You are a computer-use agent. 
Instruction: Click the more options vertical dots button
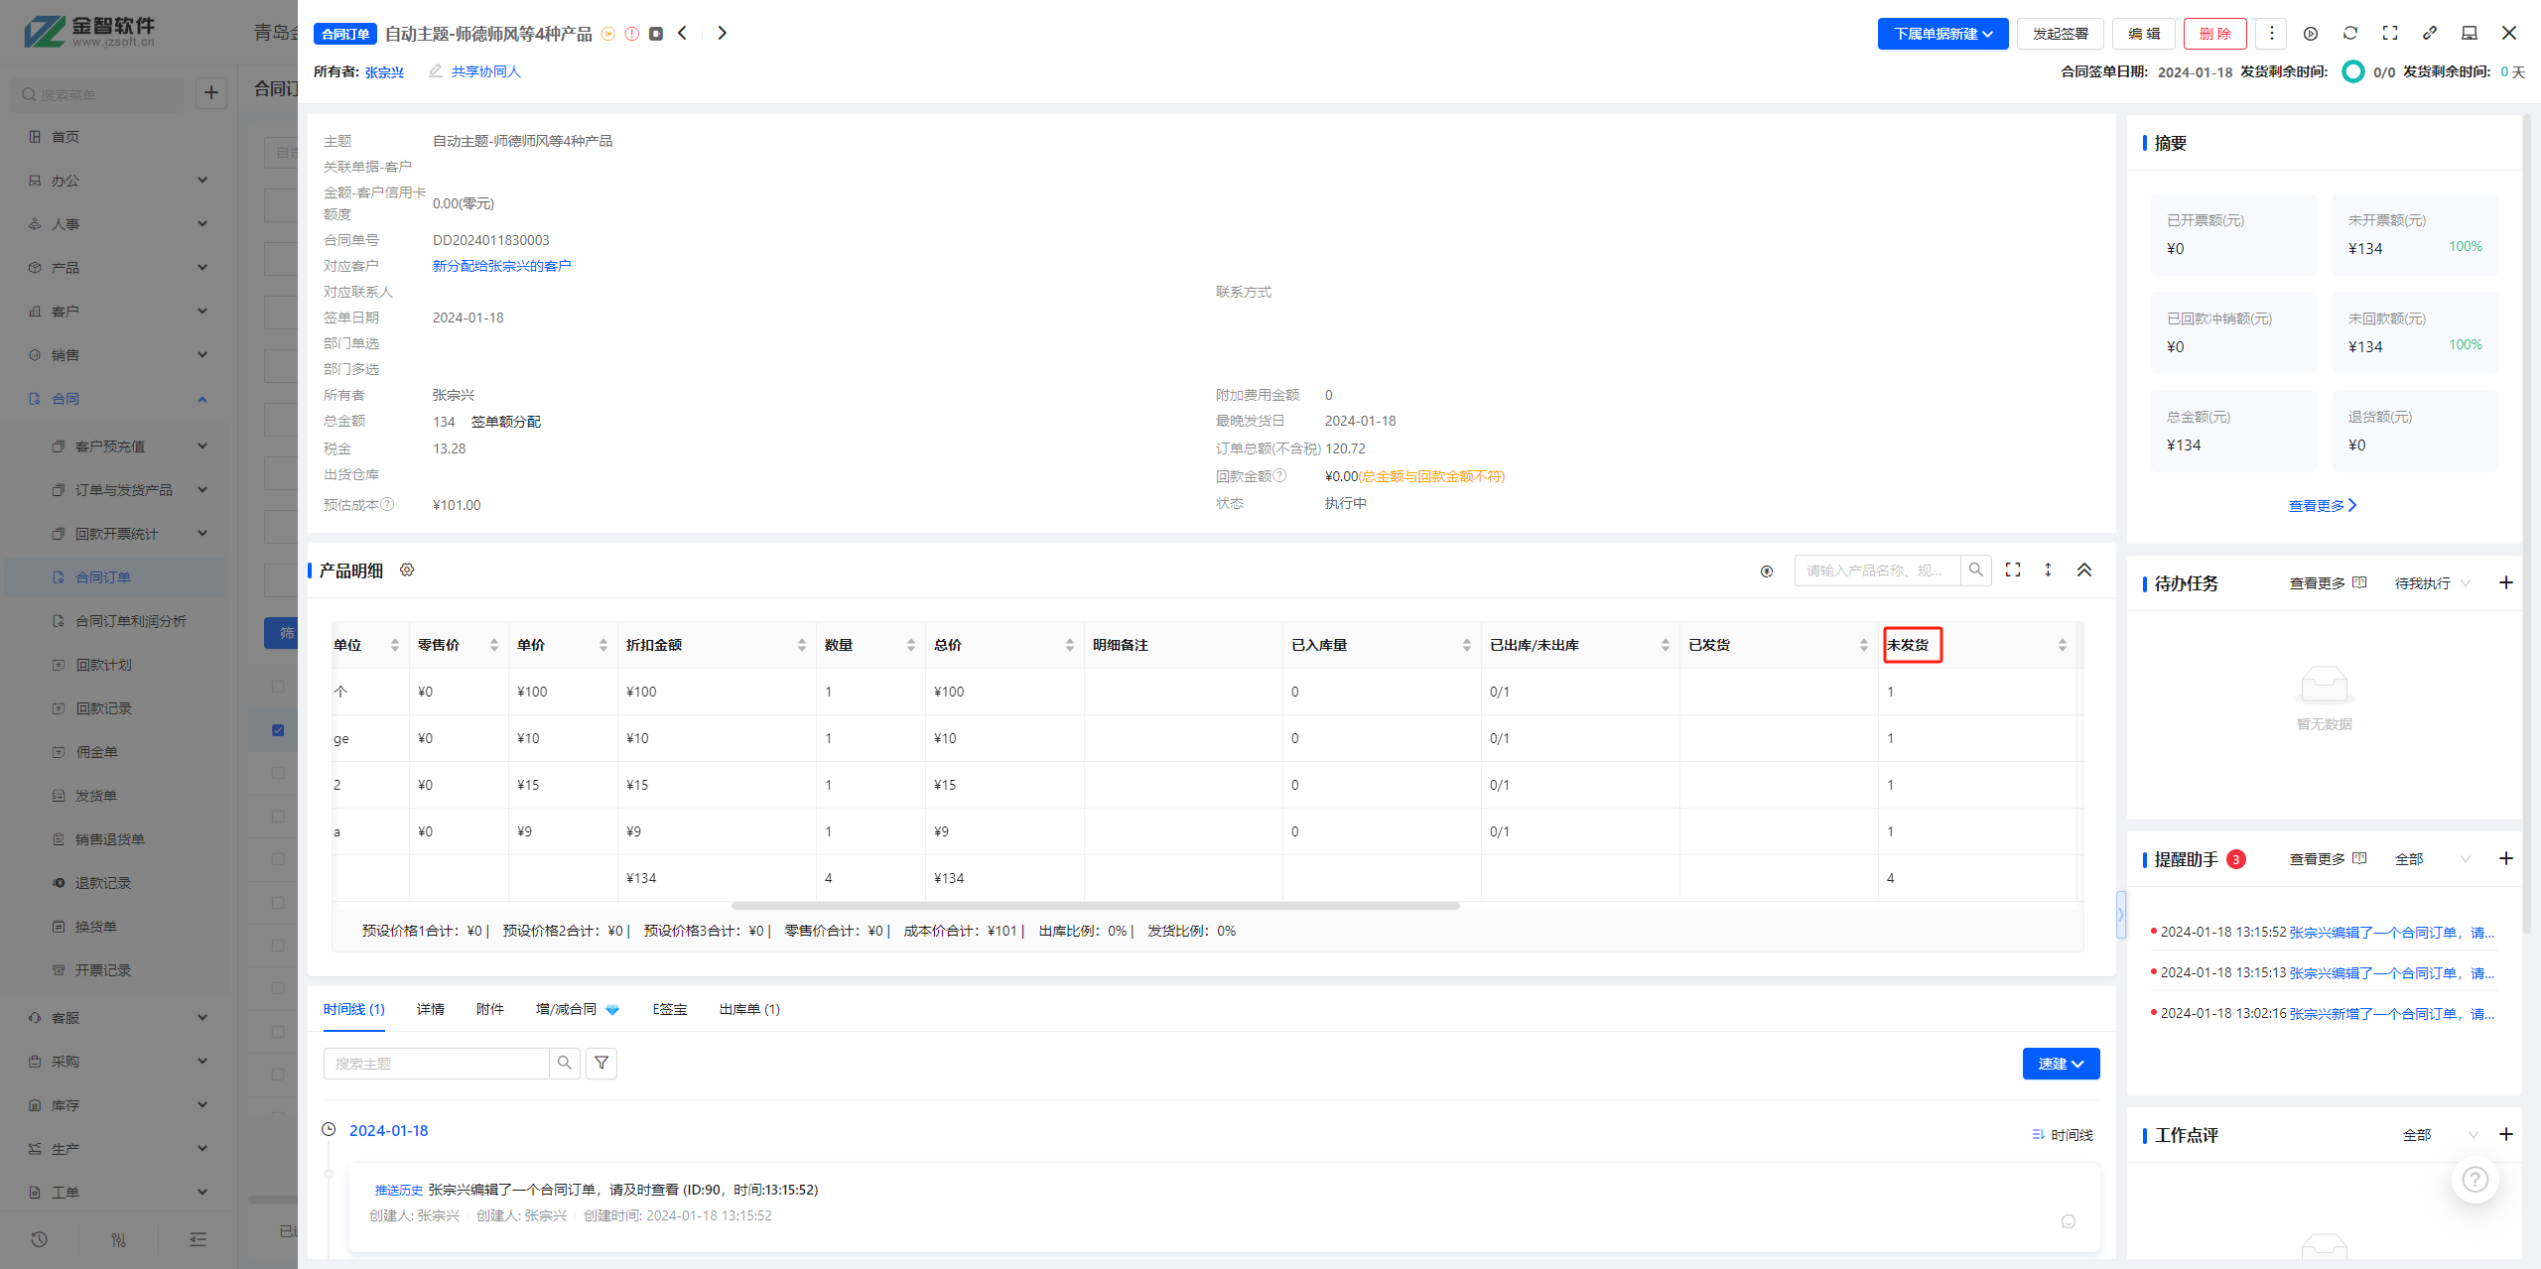[2271, 34]
